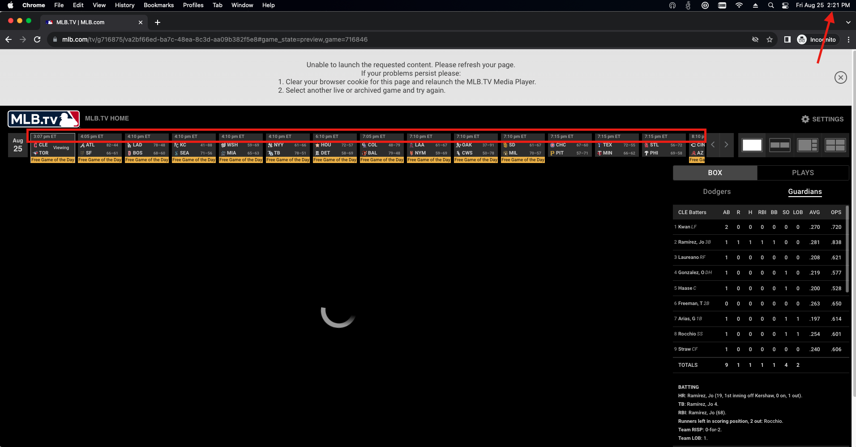Screen dimensions: 856x447
Task: Click third-party cookies blocked eye icon
Action: [755, 39]
